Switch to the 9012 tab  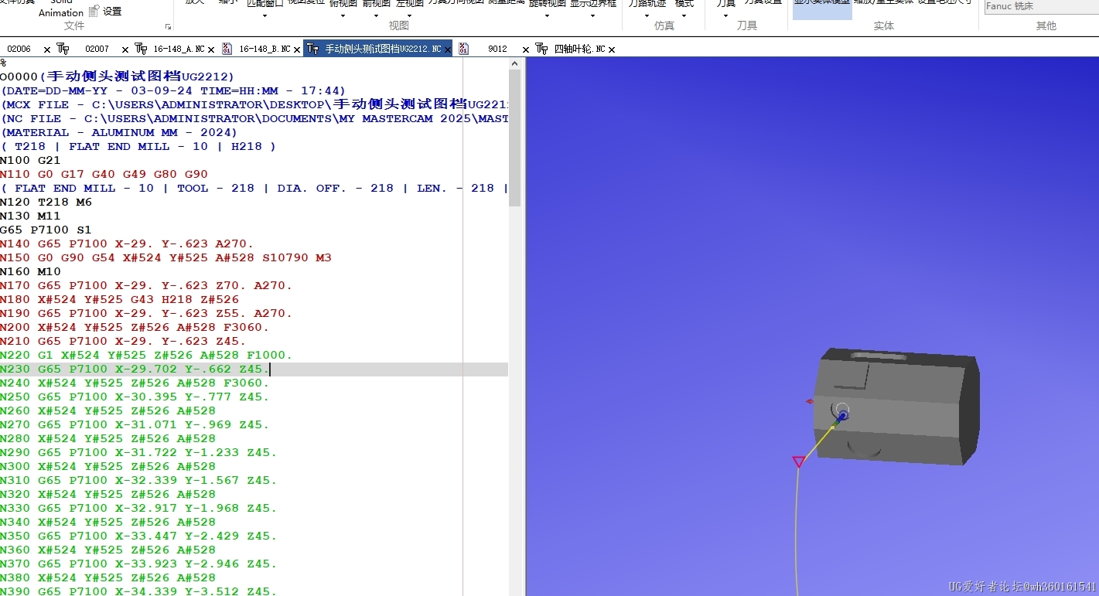click(x=497, y=49)
